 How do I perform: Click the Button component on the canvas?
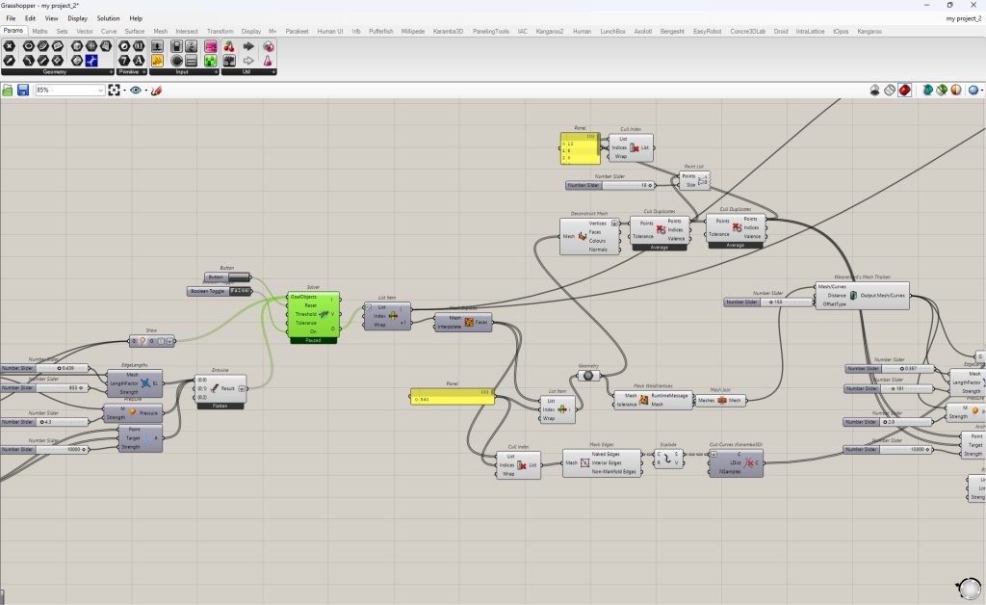point(227,276)
